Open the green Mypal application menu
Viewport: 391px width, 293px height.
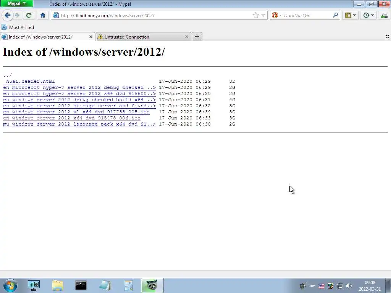coord(16,3)
